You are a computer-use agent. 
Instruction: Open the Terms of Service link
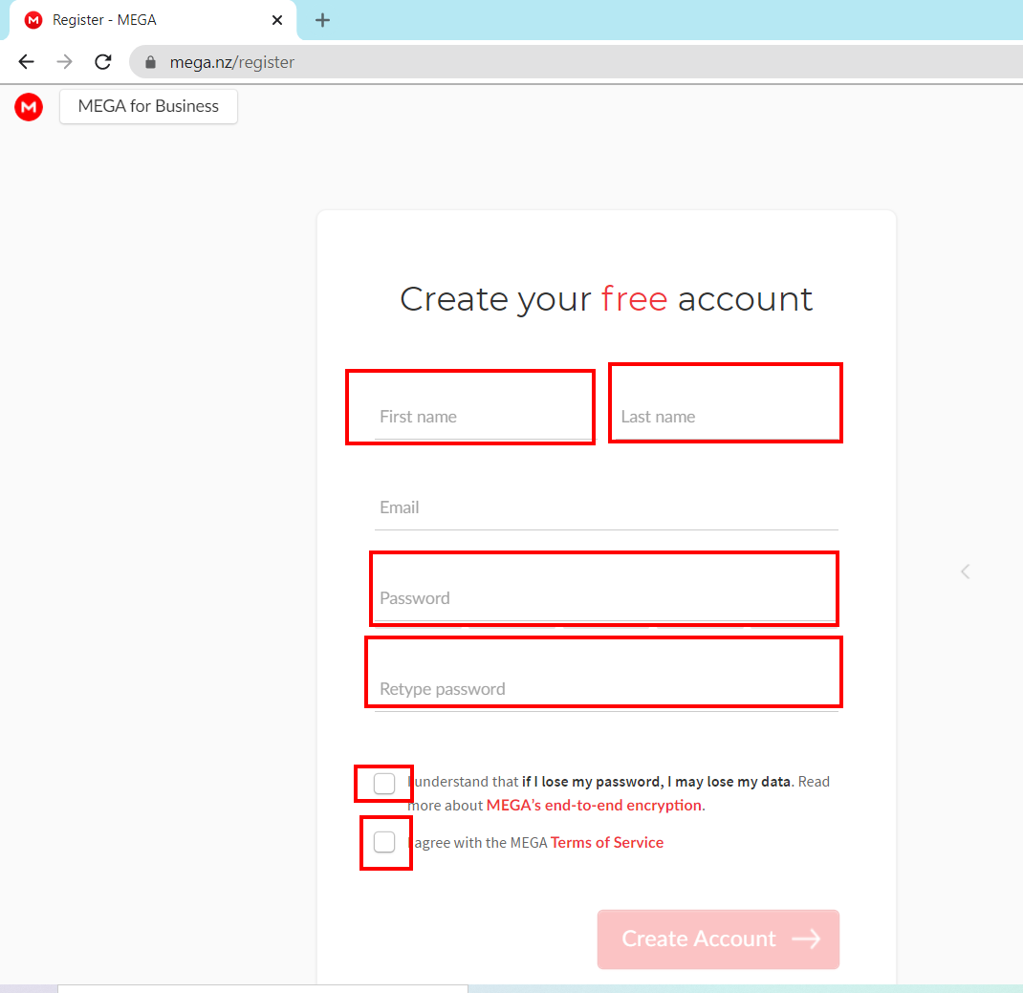(x=607, y=842)
